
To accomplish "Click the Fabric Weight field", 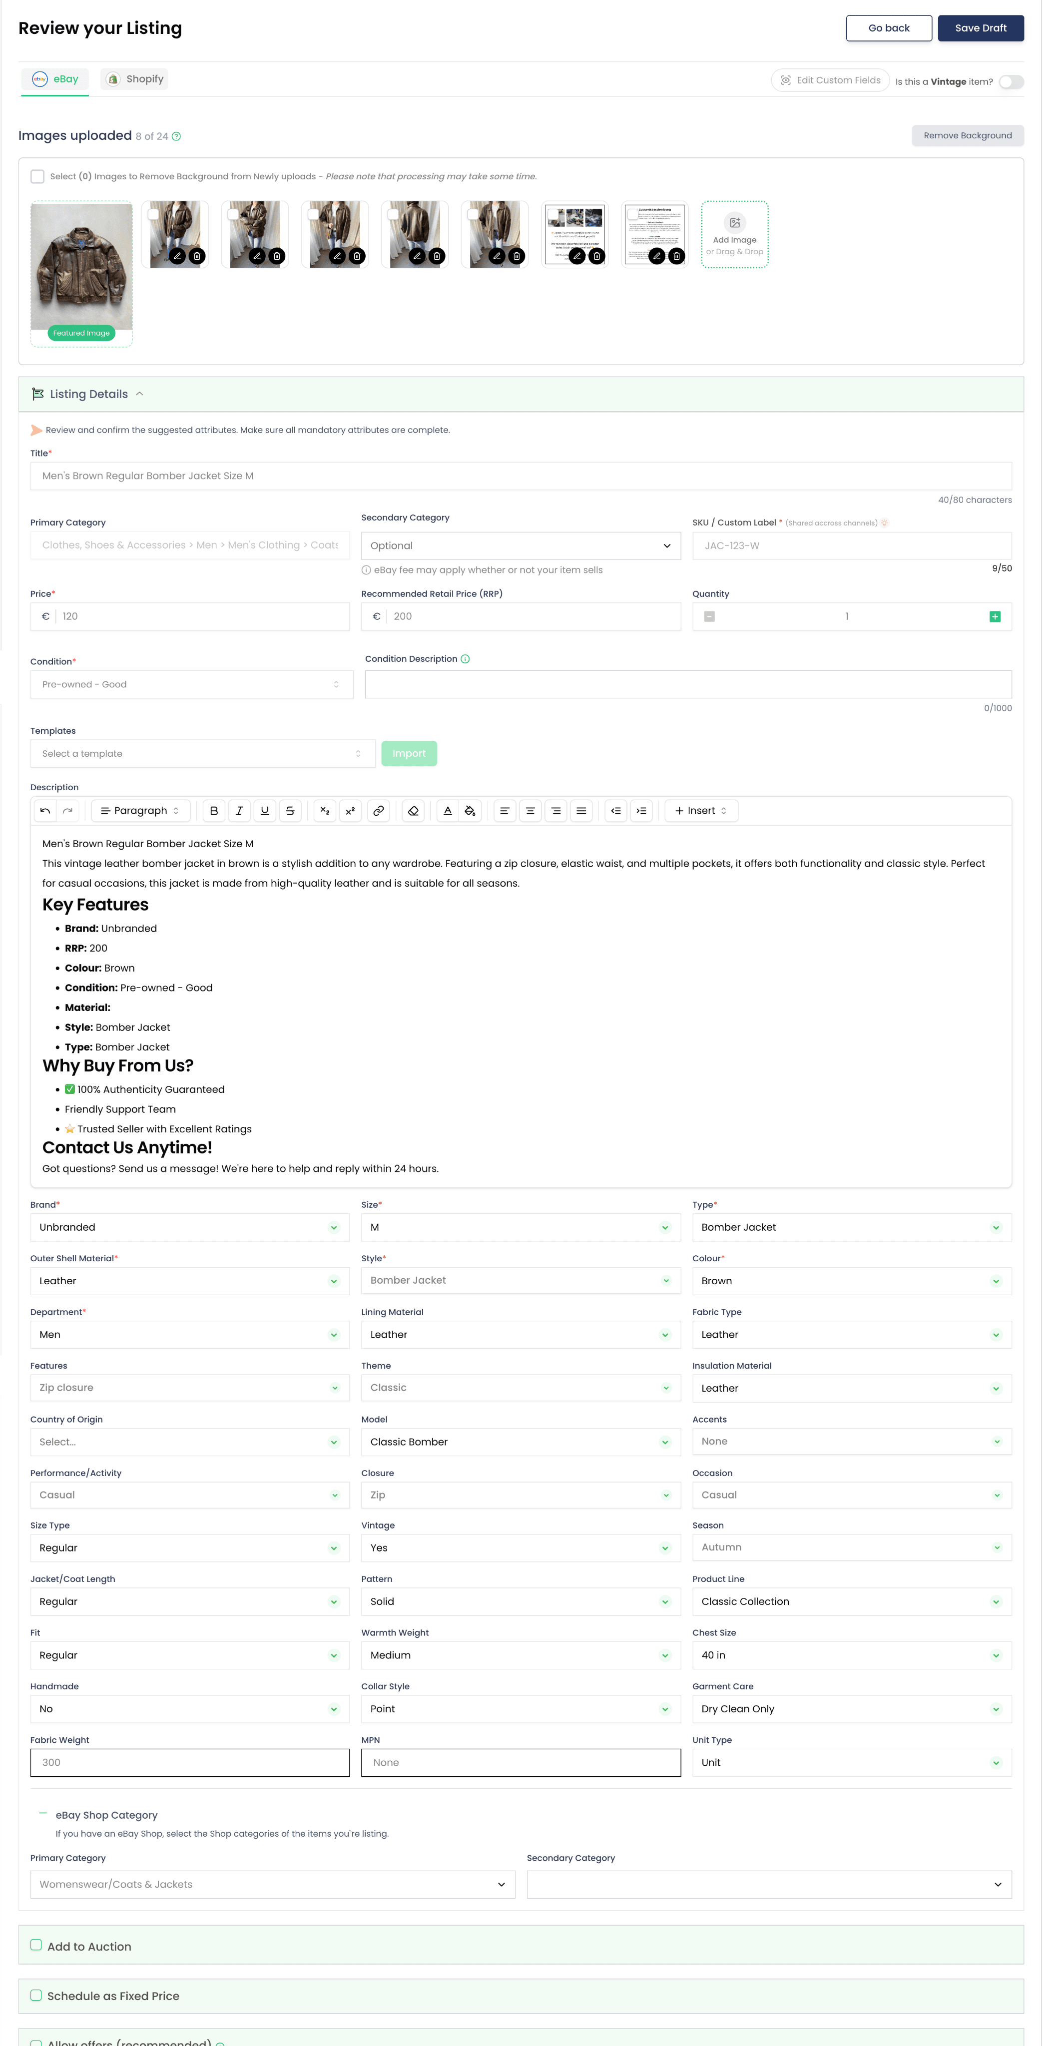I will click(190, 1763).
